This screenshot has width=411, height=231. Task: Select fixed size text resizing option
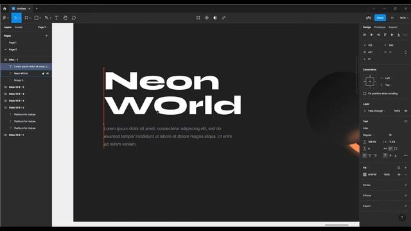[396, 149]
